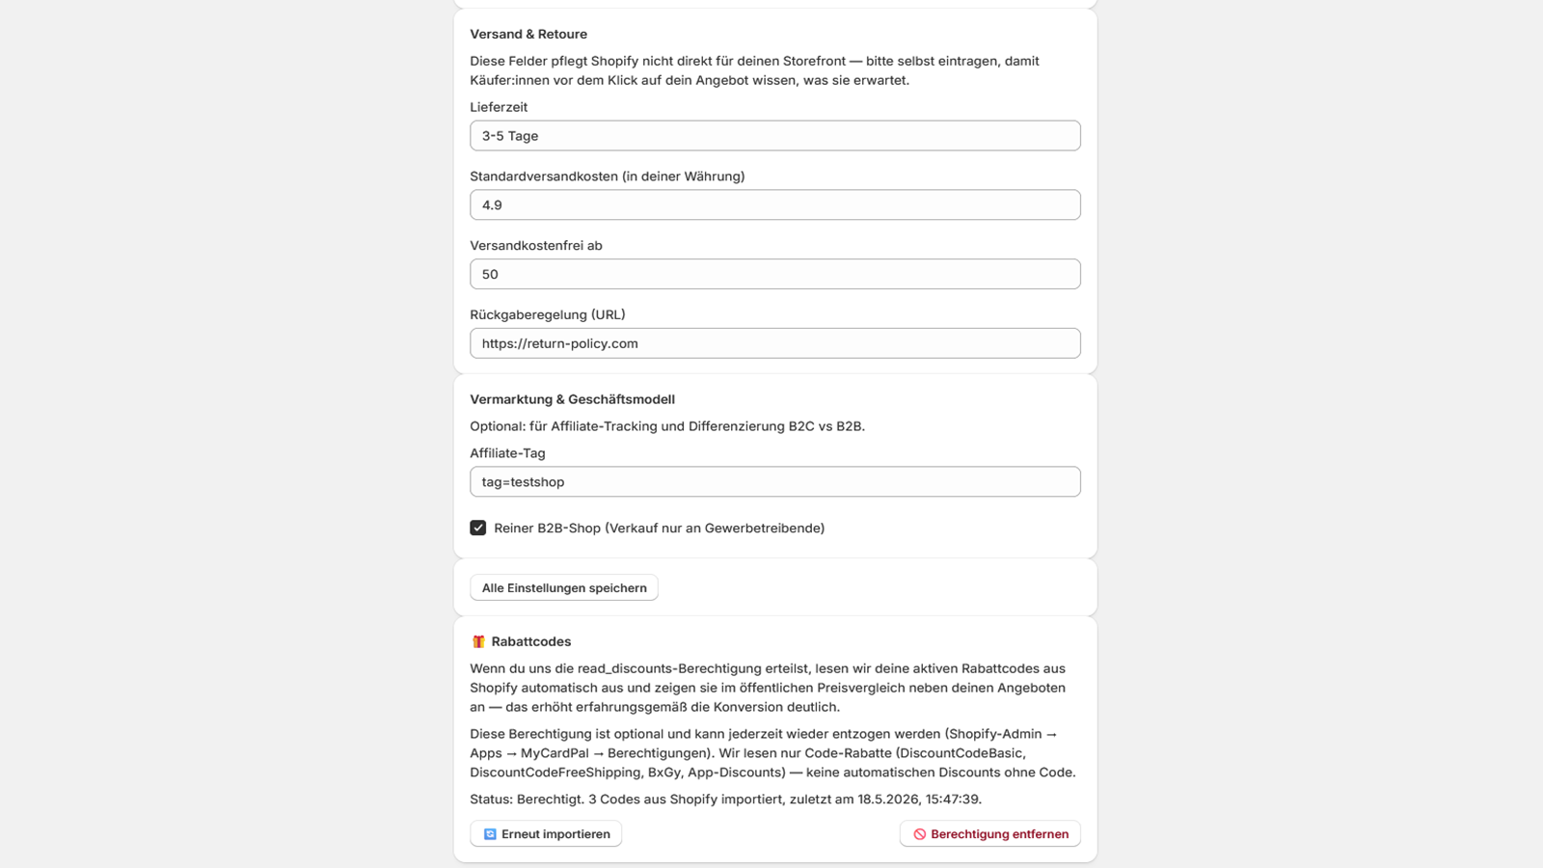The width and height of the screenshot is (1543, 868).
Task: Click the 'Versand & Retoure' section heading
Action: [528, 34]
